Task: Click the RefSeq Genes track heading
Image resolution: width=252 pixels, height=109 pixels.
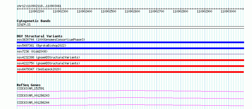Action: click(x=29, y=85)
